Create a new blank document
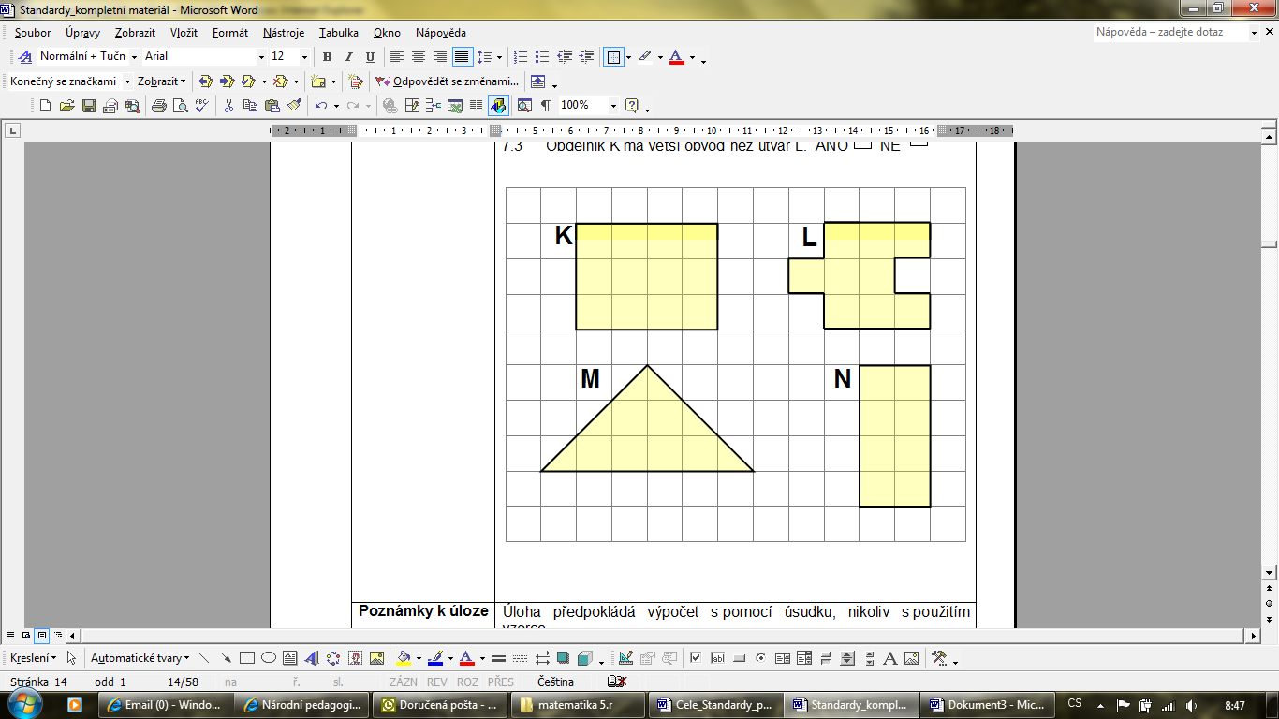 (x=45, y=106)
